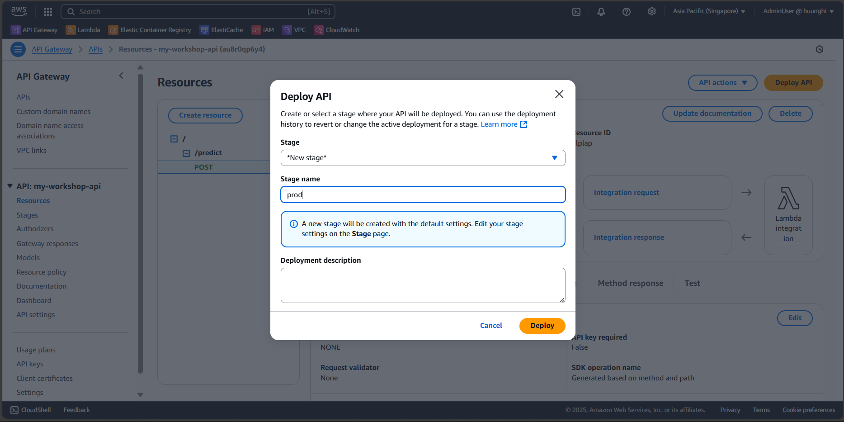844x422 pixels.
Task: Open Elastic Container Registry shortcut
Action: tap(150, 30)
